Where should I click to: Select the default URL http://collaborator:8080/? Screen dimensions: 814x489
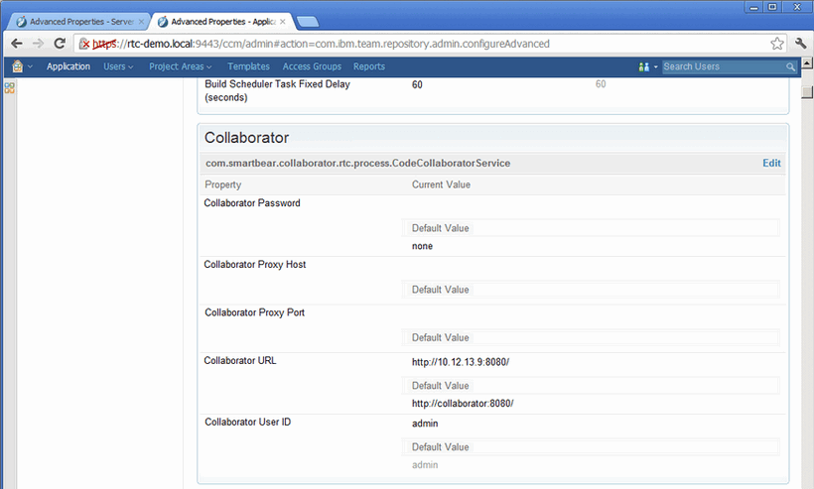tap(463, 403)
